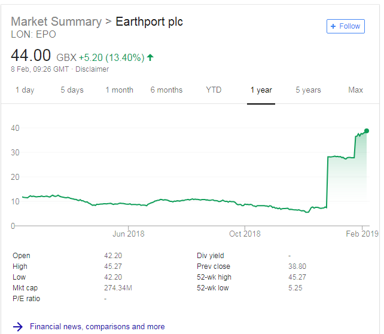
Task: Click the Jun 2018 label on chart axis
Action: coord(129,234)
